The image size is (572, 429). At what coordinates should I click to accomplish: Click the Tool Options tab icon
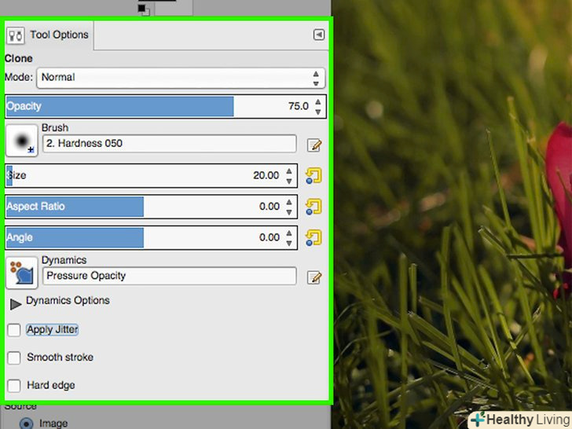tap(16, 35)
